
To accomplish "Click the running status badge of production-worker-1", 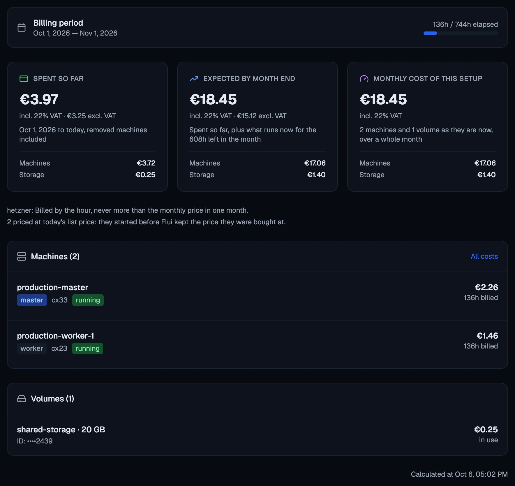I will (x=87, y=348).
